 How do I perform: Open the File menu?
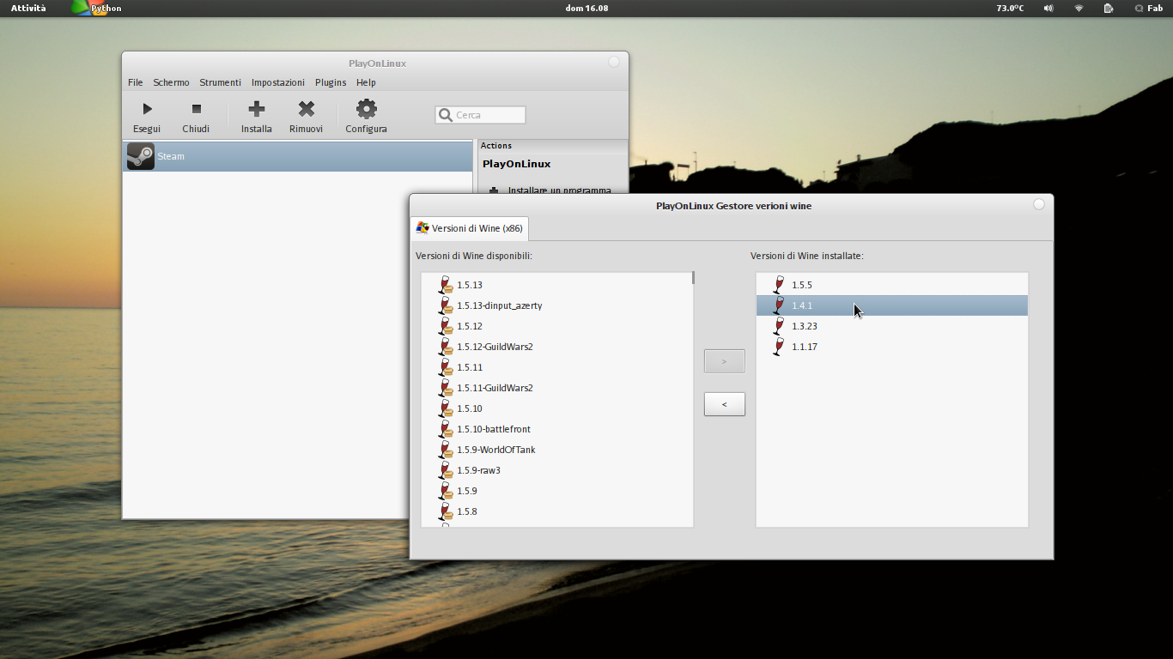(x=136, y=82)
